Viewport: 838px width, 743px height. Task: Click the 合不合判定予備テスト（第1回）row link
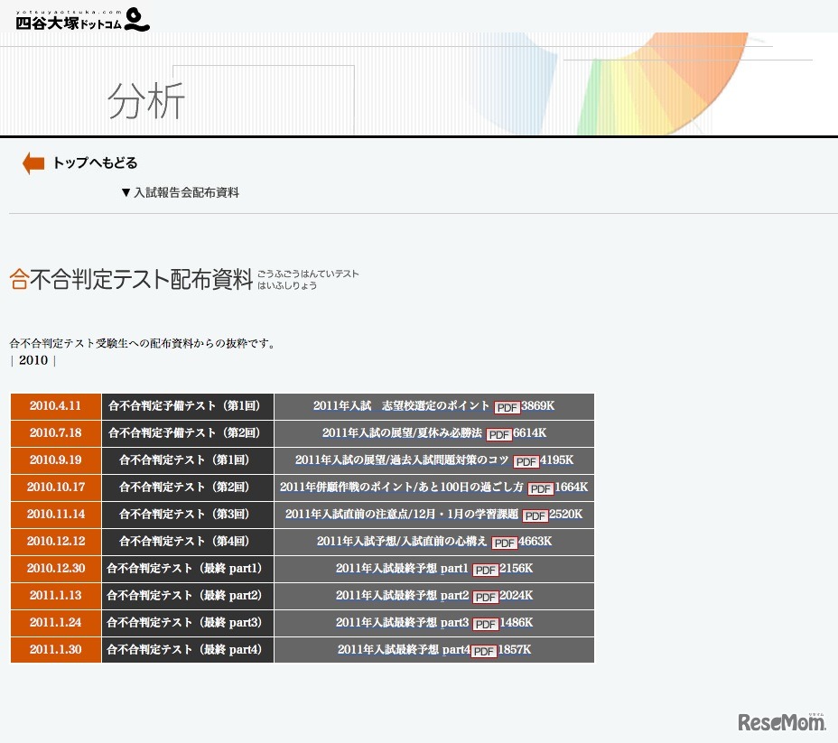pyautogui.click(x=187, y=406)
